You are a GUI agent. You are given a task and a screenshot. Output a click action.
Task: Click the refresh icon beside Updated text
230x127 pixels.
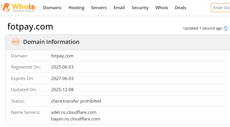(x=226, y=28)
